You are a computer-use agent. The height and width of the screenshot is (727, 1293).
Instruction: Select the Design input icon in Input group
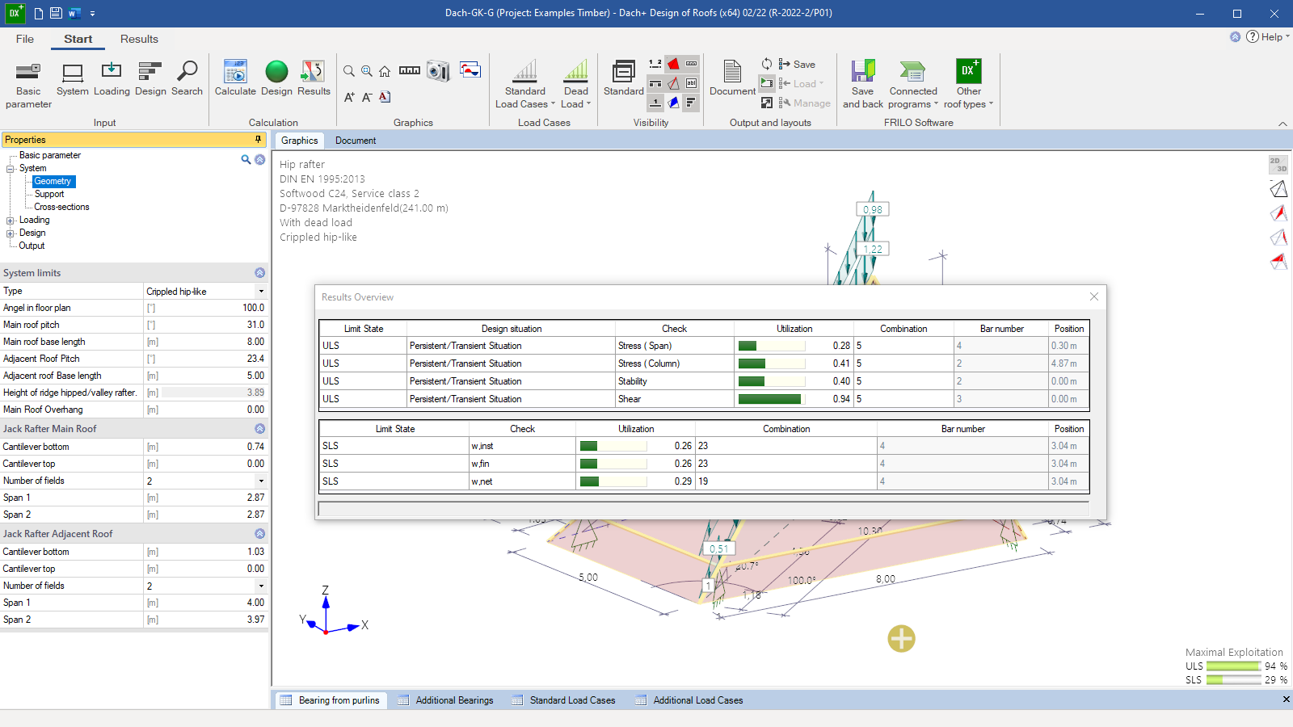point(150,78)
